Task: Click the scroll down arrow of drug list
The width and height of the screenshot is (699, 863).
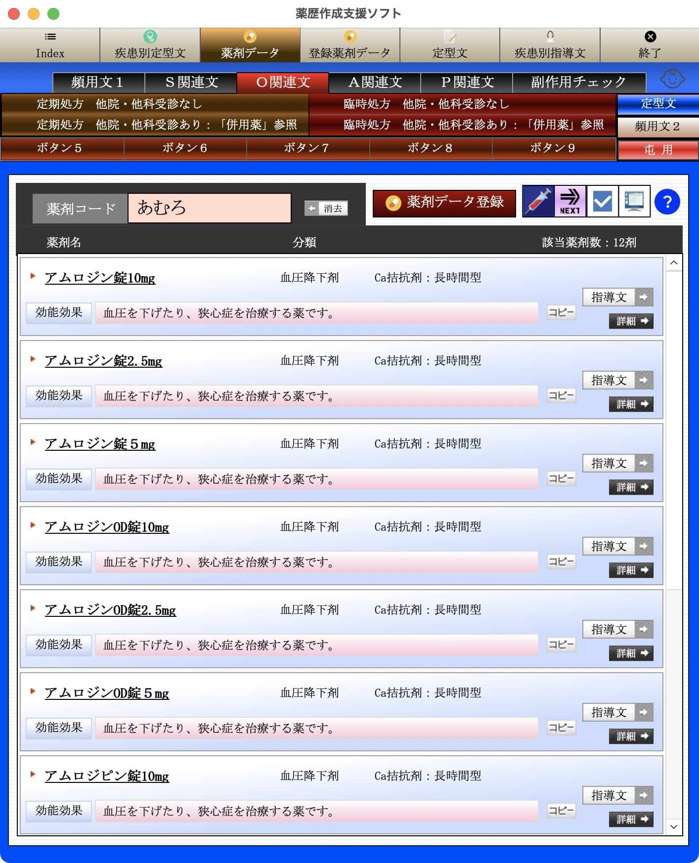Action: tap(674, 826)
